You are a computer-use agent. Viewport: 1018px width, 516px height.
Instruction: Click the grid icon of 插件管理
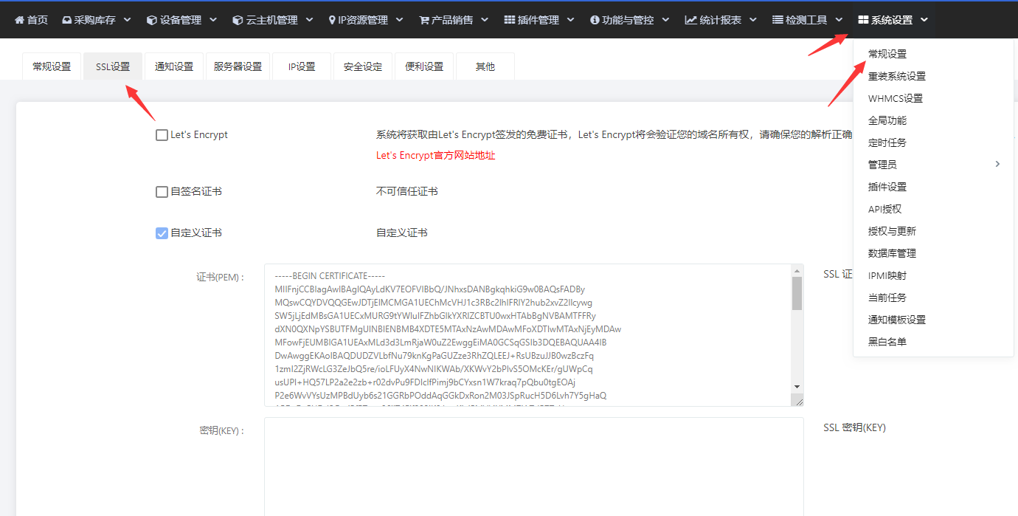[x=510, y=20]
